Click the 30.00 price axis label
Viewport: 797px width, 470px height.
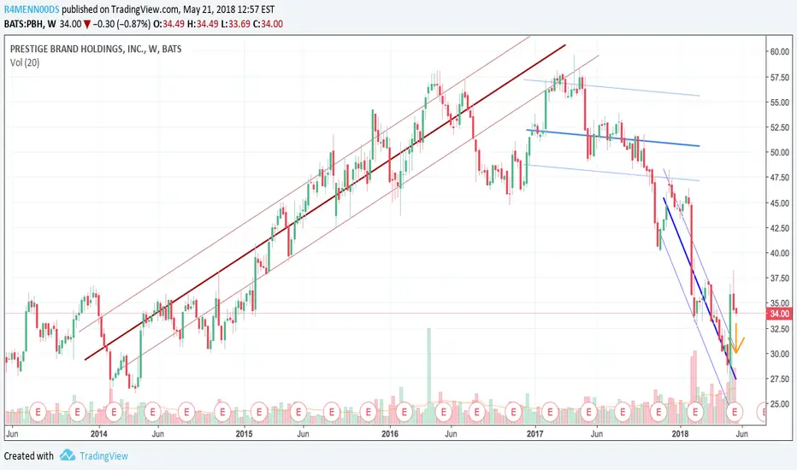(x=779, y=354)
